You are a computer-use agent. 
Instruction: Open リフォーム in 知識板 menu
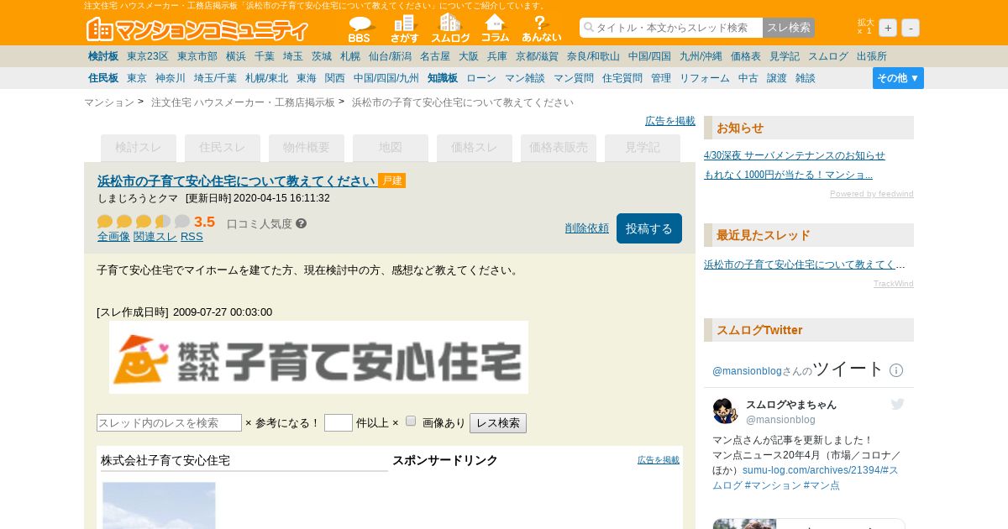pos(705,78)
